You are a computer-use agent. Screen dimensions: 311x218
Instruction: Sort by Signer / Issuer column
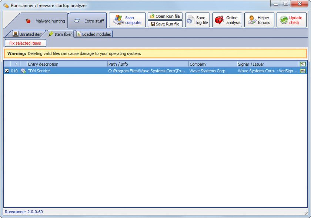268,64
